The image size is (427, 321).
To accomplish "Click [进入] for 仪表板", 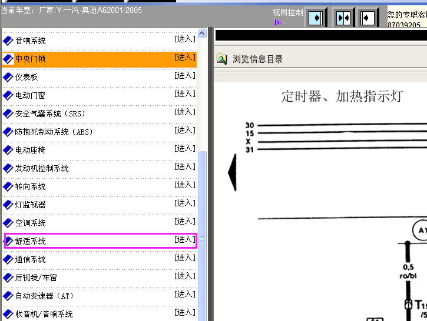I will pos(185,76).
